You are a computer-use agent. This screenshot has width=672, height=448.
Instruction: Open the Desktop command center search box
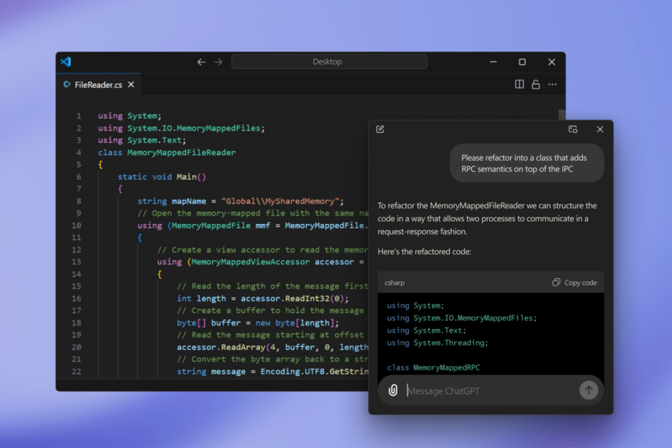(x=329, y=62)
